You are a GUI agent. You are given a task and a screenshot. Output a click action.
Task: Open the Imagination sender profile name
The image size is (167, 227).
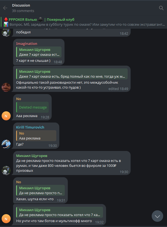click(x=27, y=44)
